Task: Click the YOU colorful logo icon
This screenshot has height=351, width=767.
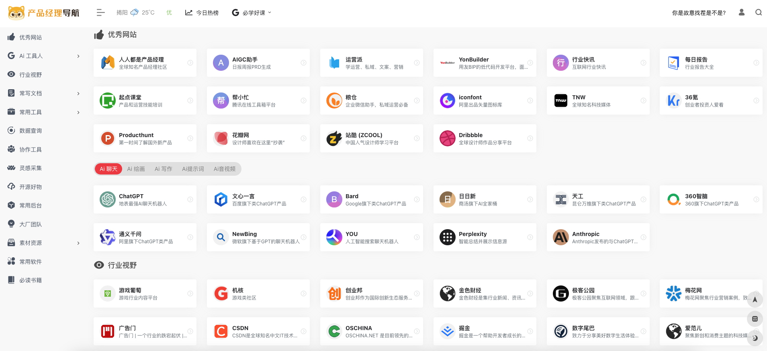Action: click(x=334, y=237)
